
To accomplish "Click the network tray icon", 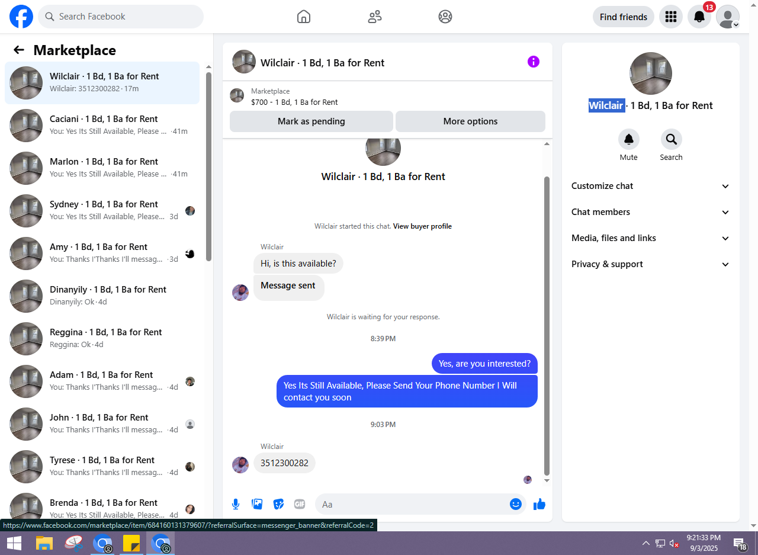I will click(660, 543).
